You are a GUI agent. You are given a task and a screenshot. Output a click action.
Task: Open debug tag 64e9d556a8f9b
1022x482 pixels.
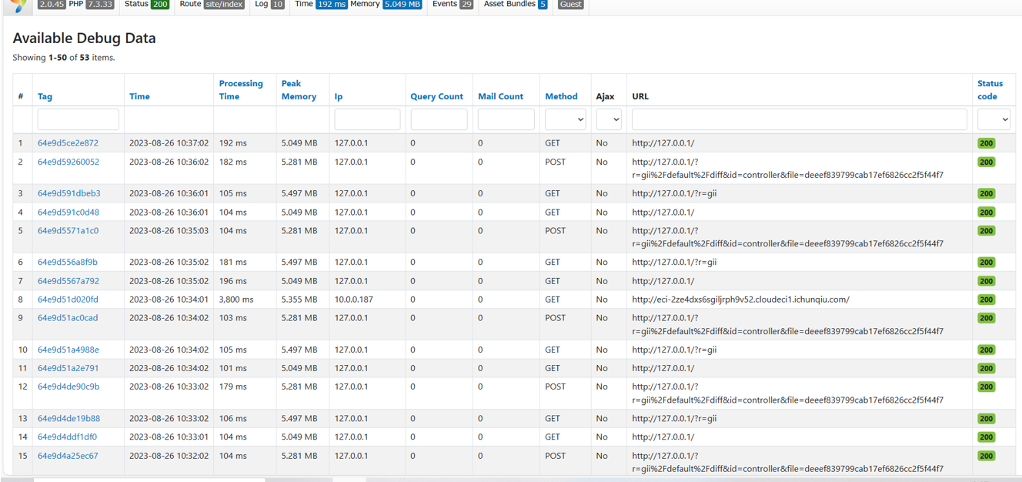[x=68, y=263]
